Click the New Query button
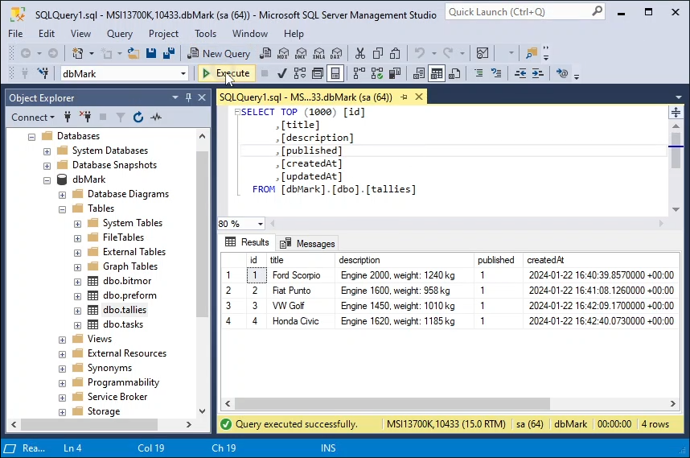This screenshot has width=690, height=458. (219, 54)
